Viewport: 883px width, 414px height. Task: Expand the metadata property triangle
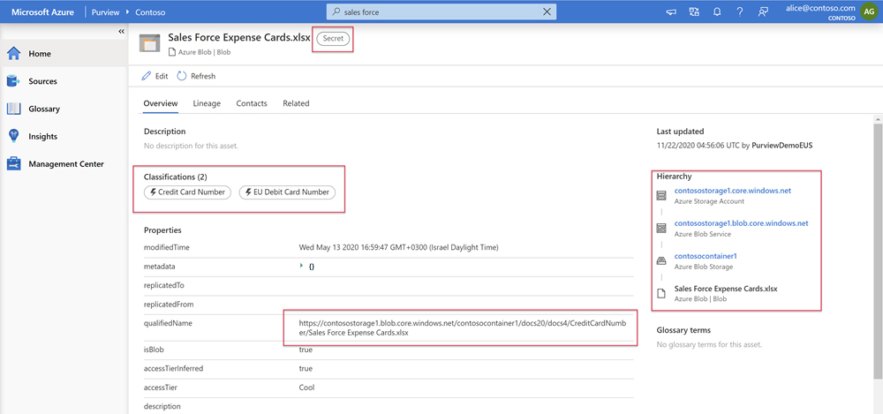[302, 266]
